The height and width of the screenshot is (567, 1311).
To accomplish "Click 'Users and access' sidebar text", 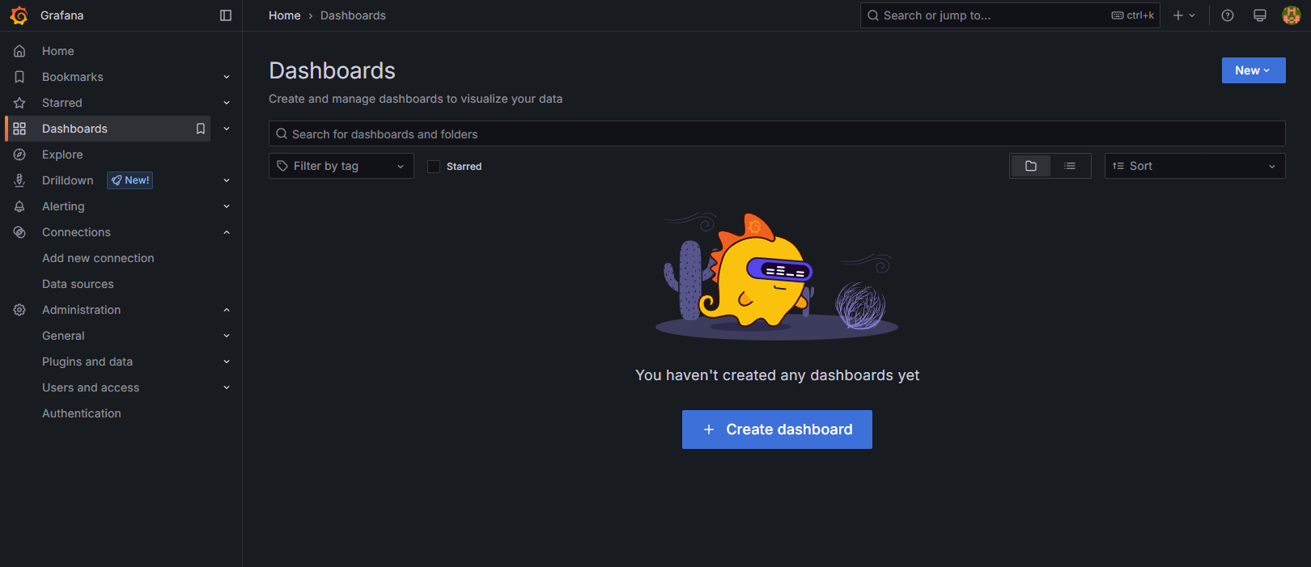I will point(91,387).
